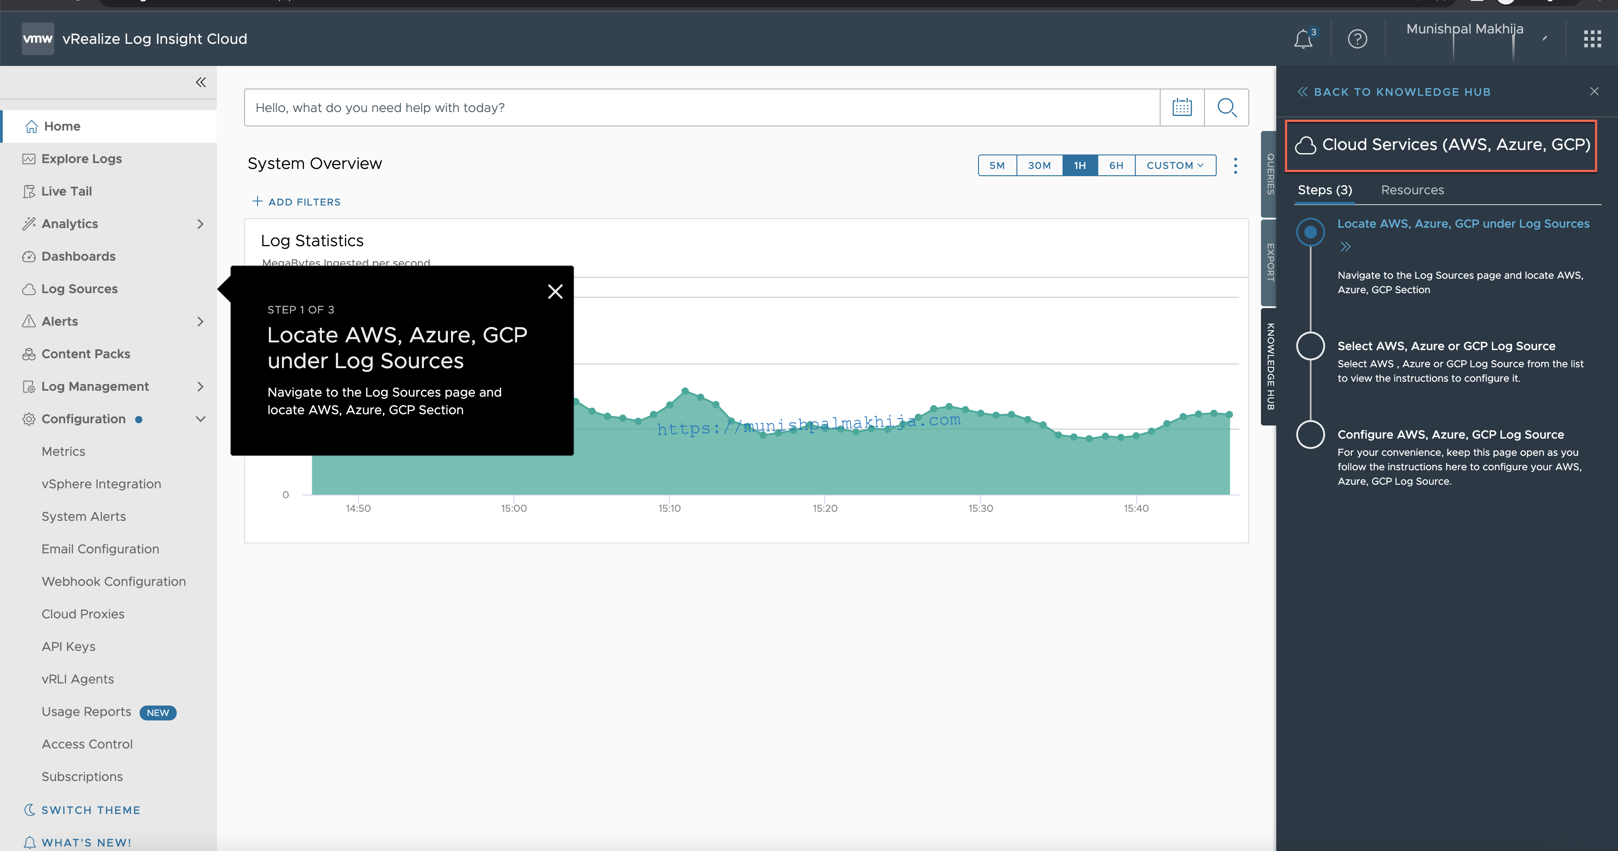Viewport: 1618px width, 851px height.
Task: Open the CUSTOM time range dropdown
Action: tap(1175, 166)
